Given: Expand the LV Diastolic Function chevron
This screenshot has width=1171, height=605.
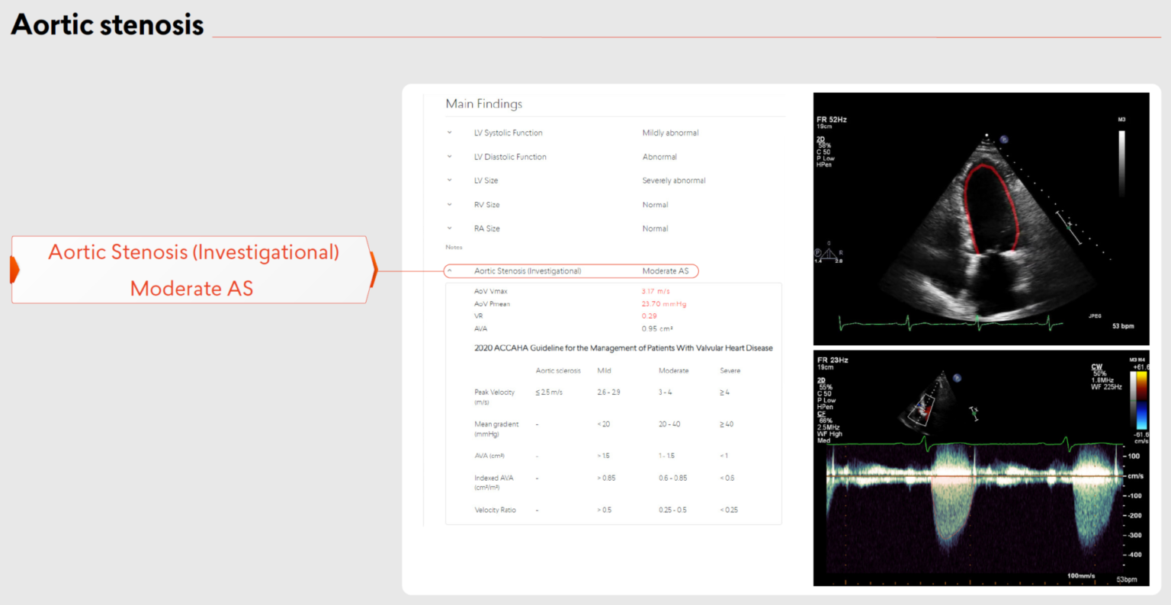Looking at the screenshot, I should (450, 157).
